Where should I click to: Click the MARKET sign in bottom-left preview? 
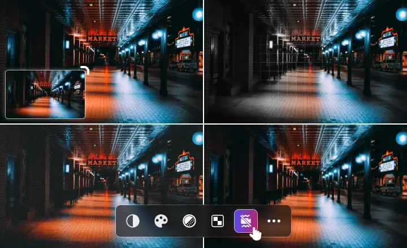coord(102,162)
